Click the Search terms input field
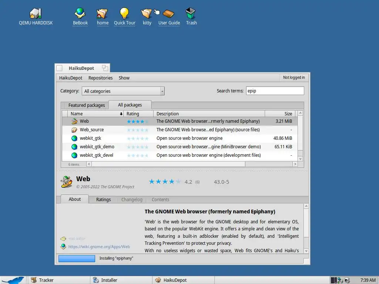This screenshot has width=379, height=284. [x=275, y=91]
